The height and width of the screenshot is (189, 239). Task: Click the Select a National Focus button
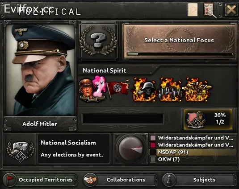[x=180, y=41]
